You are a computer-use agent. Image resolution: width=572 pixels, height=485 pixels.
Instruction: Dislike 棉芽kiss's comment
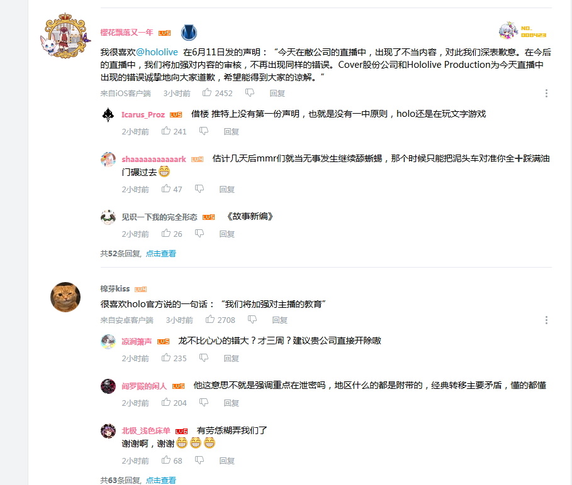(252, 320)
